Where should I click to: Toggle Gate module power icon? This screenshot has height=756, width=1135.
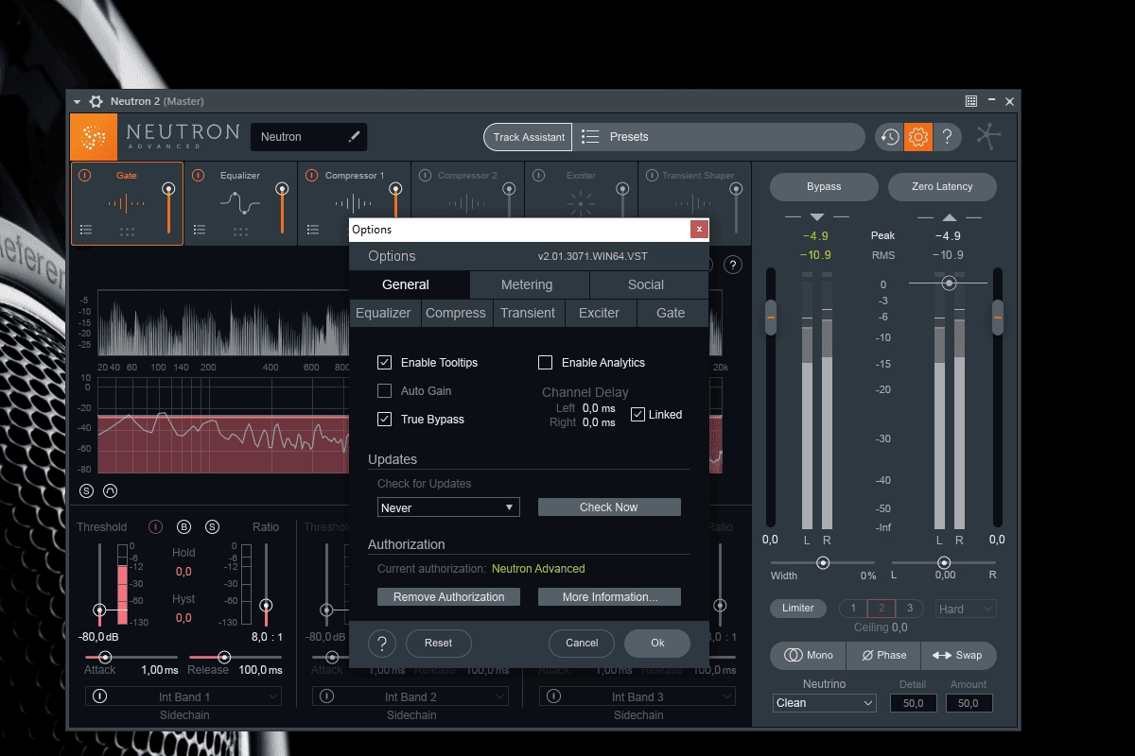click(x=84, y=176)
